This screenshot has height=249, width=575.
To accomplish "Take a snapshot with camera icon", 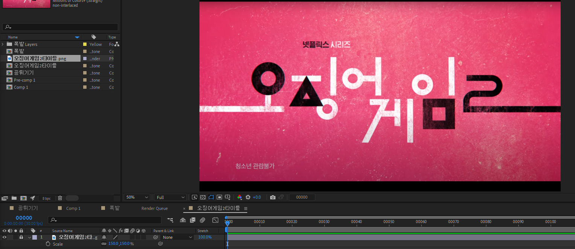I will click(x=273, y=197).
